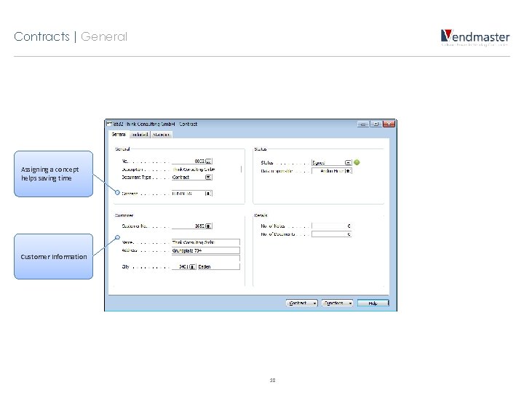Click the Contract window title bar icon
The height and width of the screenshot is (393, 524).
tap(109, 124)
